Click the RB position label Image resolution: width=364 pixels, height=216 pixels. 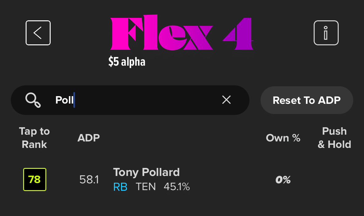click(x=120, y=187)
